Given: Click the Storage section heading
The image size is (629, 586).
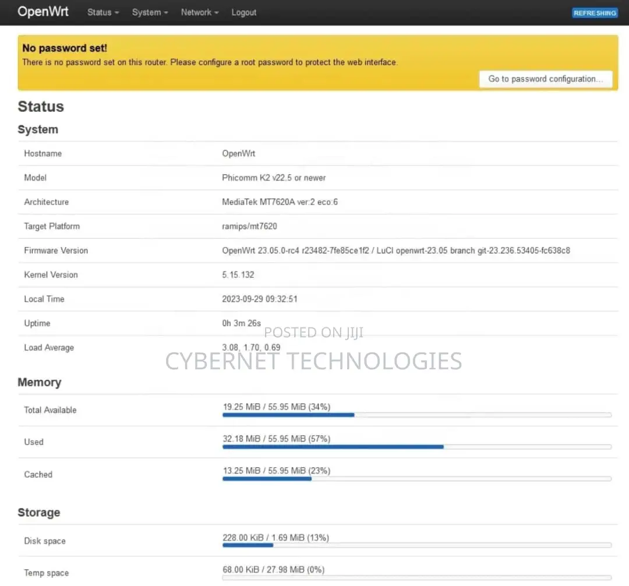Looking at the screenshot, I should pos(39,513).
